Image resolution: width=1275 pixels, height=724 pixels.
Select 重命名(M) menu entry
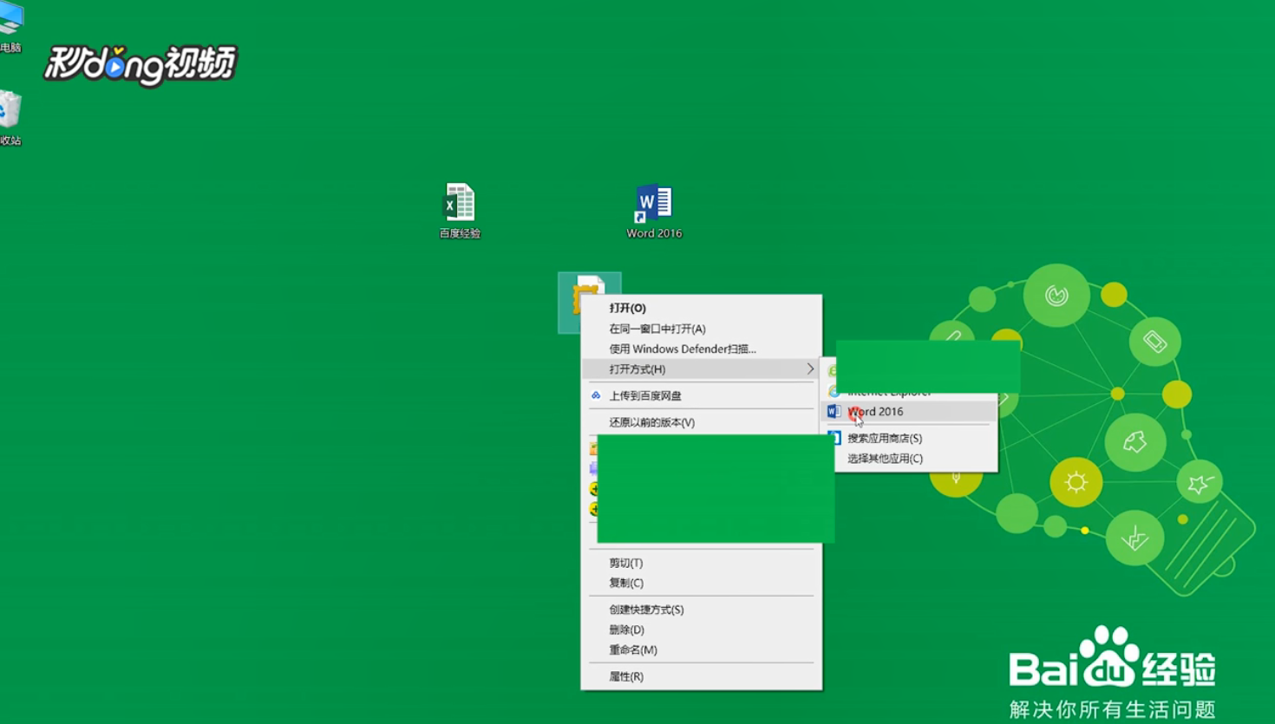(x=701, y=649)
